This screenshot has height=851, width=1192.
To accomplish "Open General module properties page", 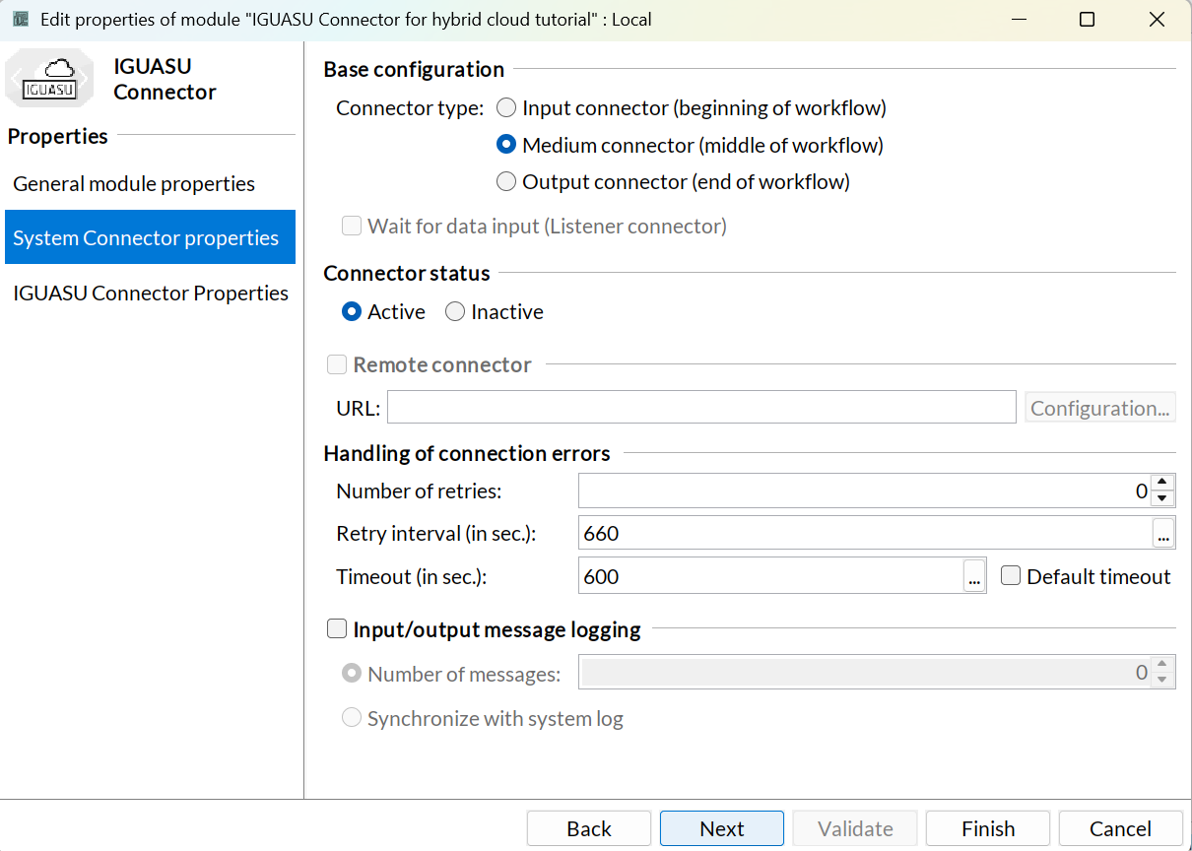I will point(150,184).
